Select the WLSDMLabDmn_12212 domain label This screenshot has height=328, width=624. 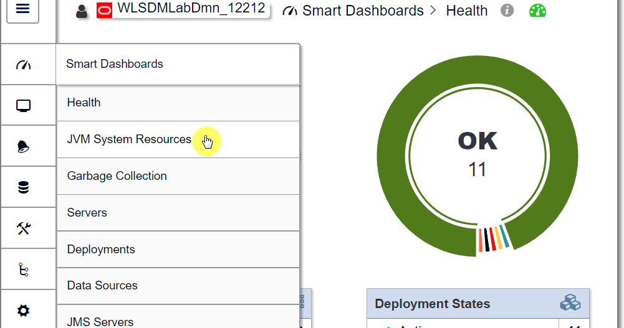pos(191,8)
